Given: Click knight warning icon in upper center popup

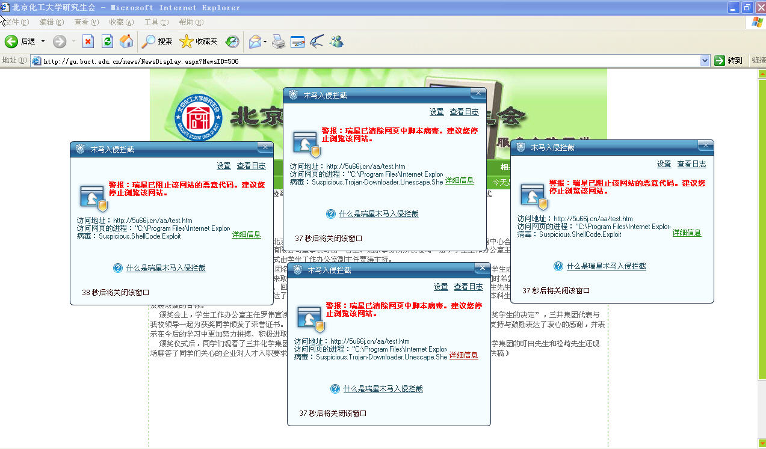Looking at the screenshot, I should tap(306, 144).
